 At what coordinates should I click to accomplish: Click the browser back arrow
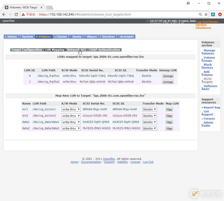(4, 15)
